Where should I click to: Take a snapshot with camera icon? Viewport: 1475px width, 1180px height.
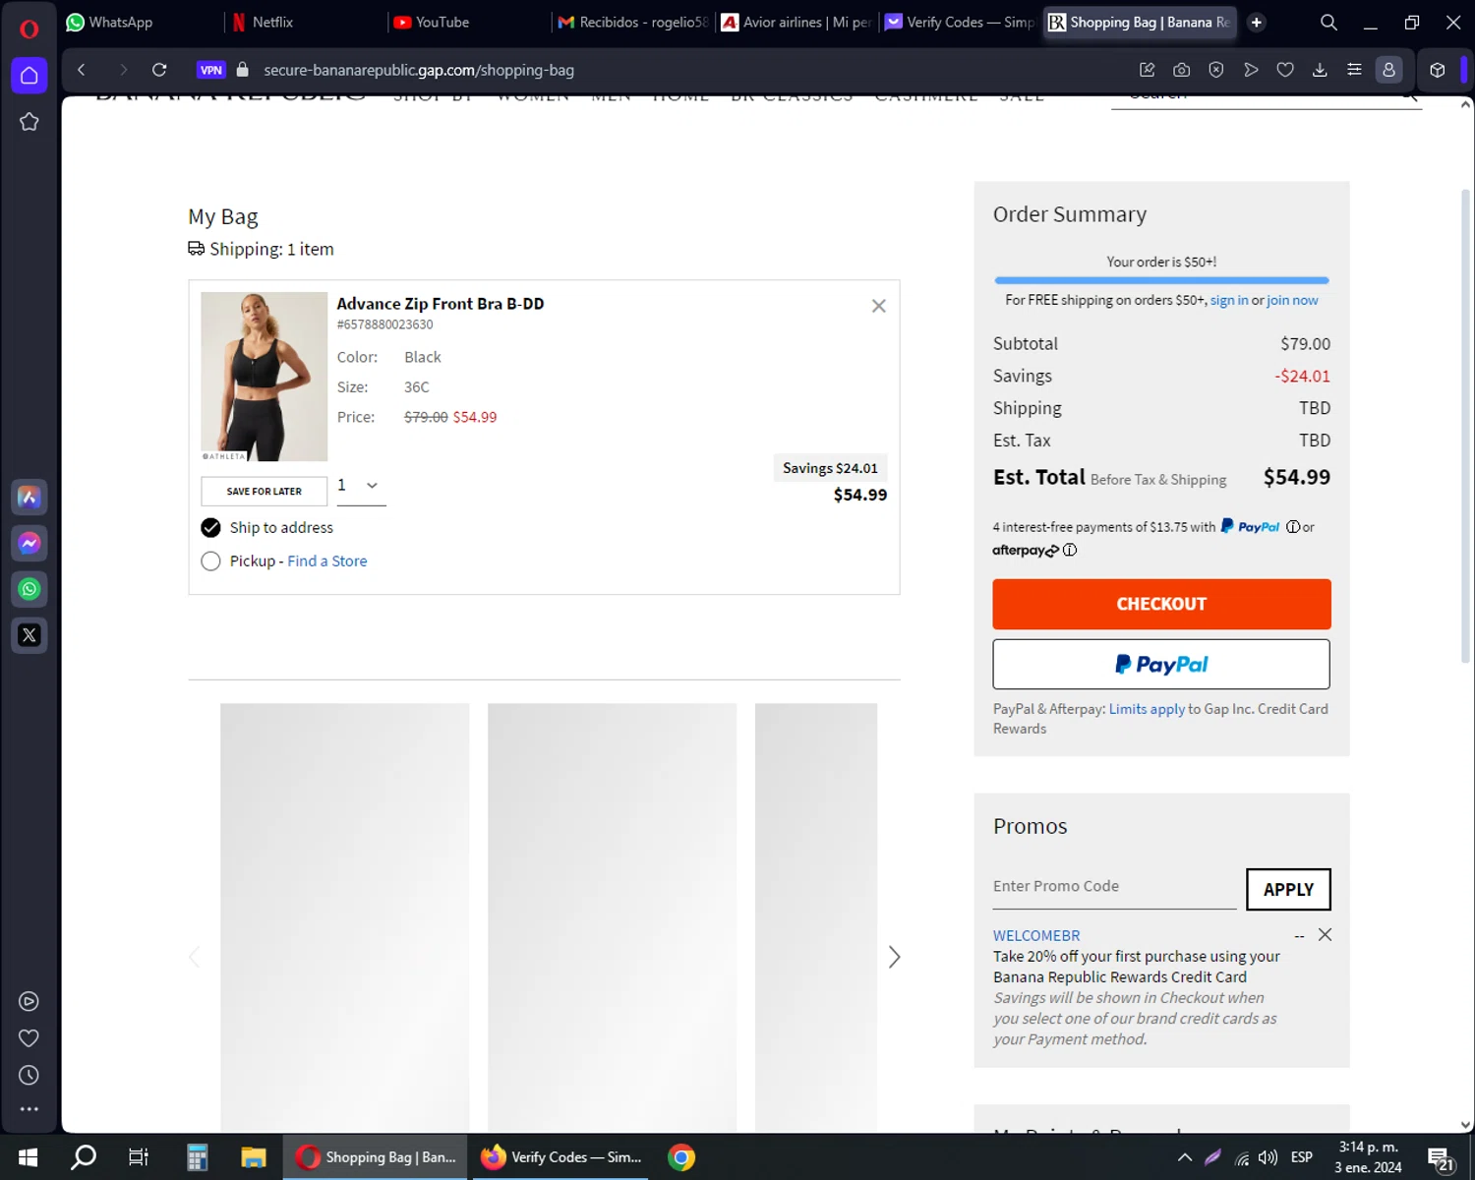point(1182,70)
